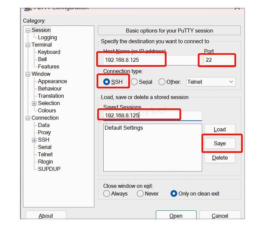
Task: Expand the Selection tree node
Action: pos(34,104)
